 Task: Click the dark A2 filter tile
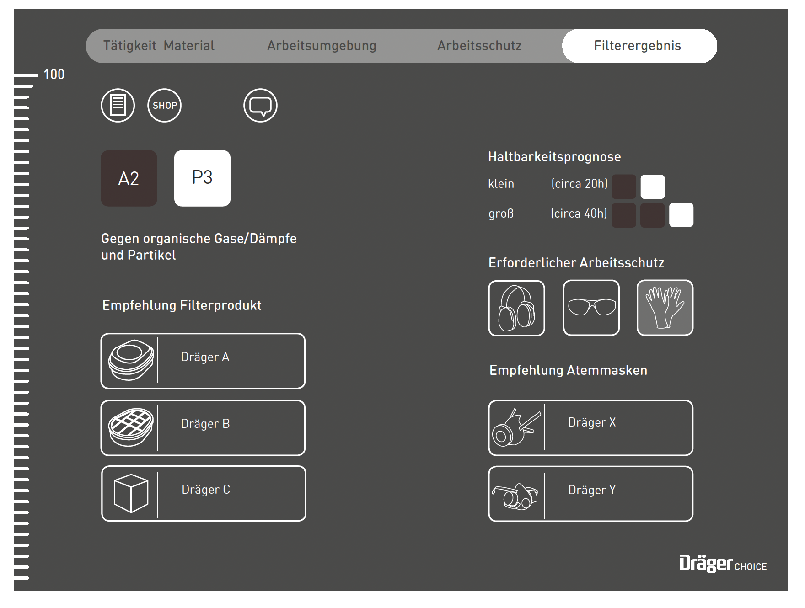click(x=129, y=178)
